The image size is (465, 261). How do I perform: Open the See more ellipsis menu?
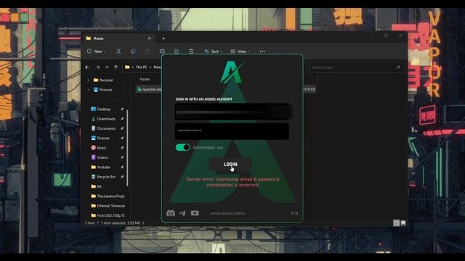pyautogui.click(x=262, y=51)
